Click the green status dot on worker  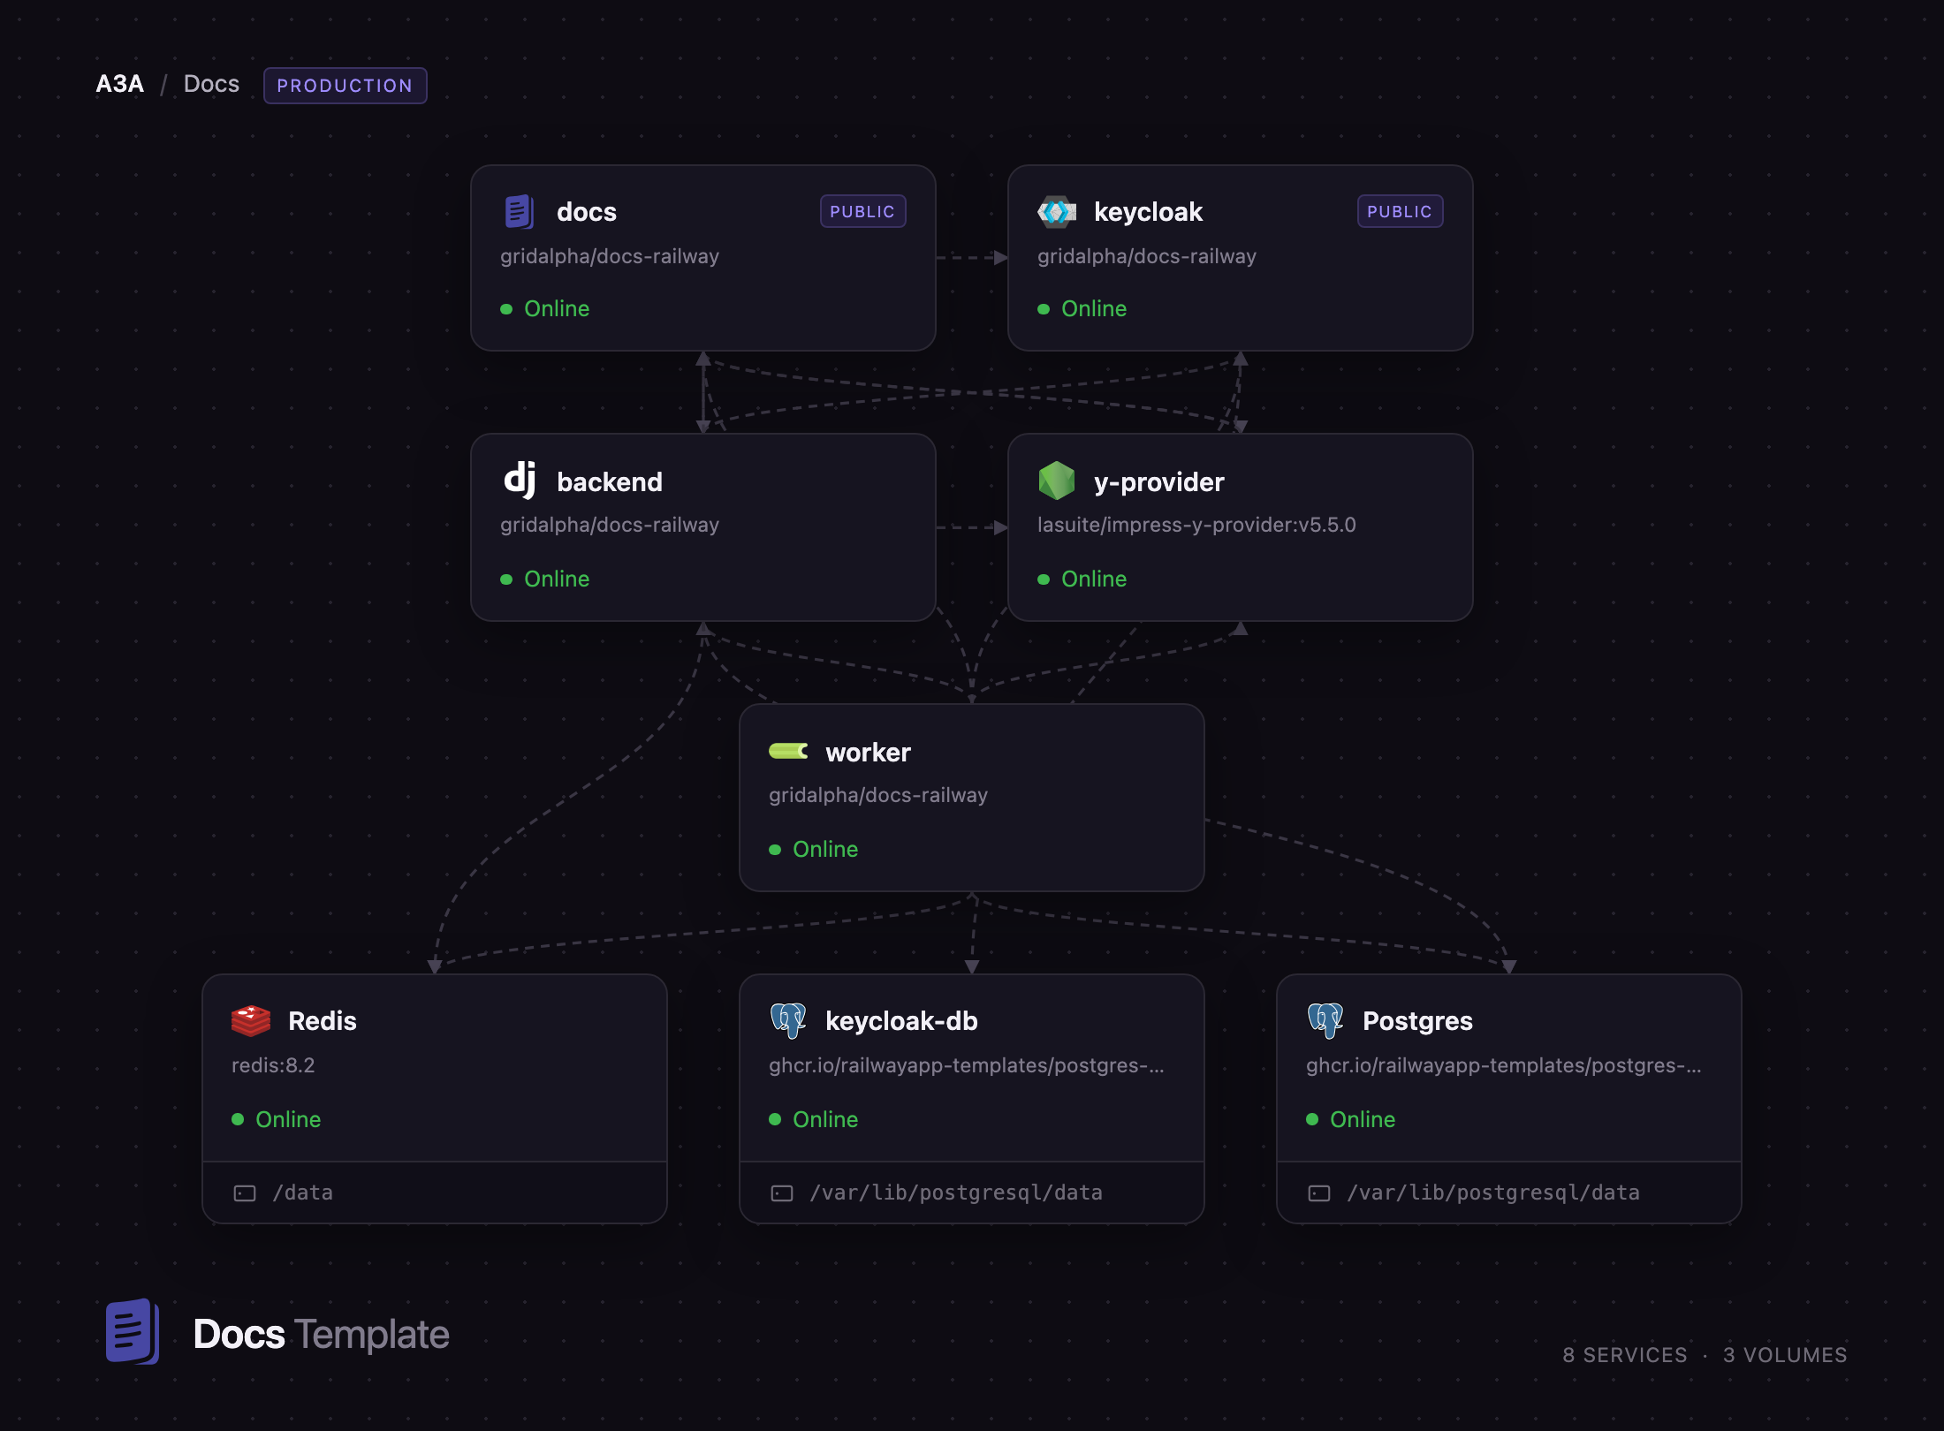click(775, 850)
